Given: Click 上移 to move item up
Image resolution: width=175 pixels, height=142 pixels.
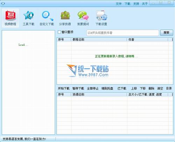Looking at the screenshot, I should (134, 88).
